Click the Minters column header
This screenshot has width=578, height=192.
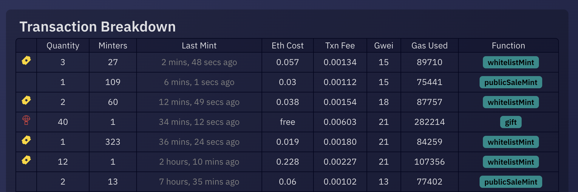tap(113, 45)
